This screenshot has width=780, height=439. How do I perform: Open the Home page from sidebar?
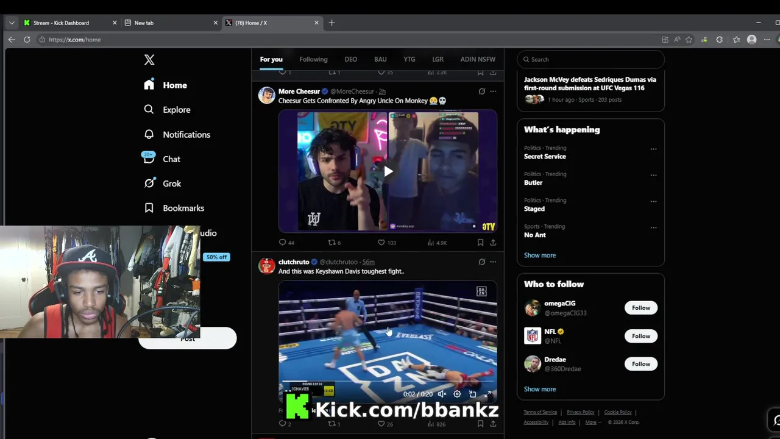[165, 85]
